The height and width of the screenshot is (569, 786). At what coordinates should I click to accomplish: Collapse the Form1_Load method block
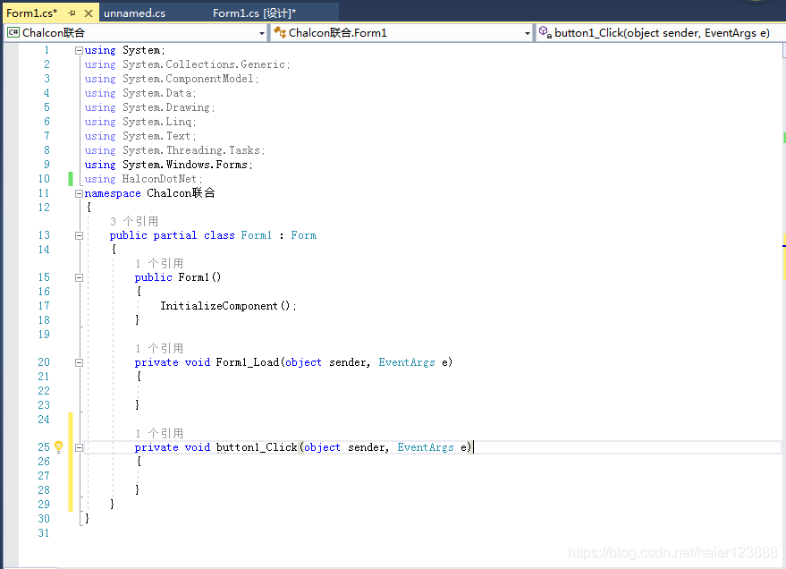coord(79,362)
